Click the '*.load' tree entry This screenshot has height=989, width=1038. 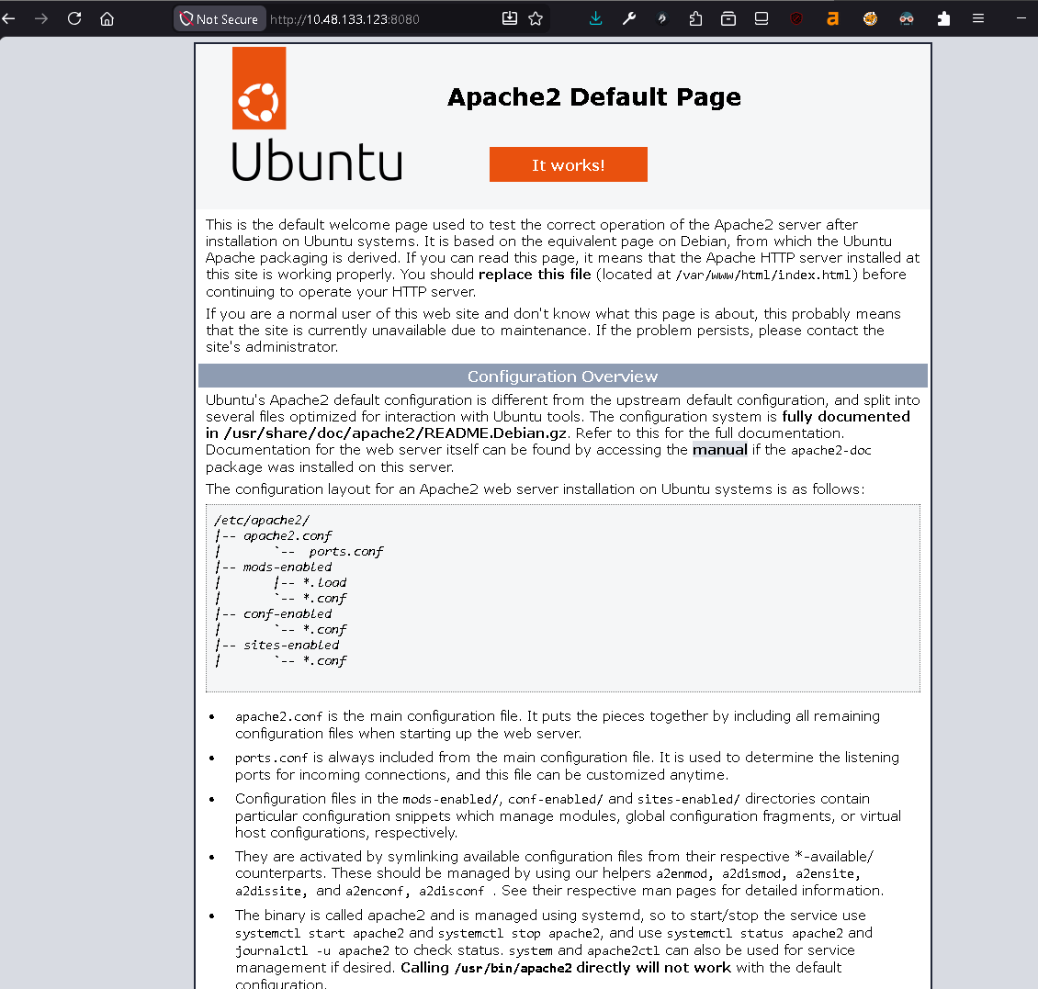coord(324,582)
